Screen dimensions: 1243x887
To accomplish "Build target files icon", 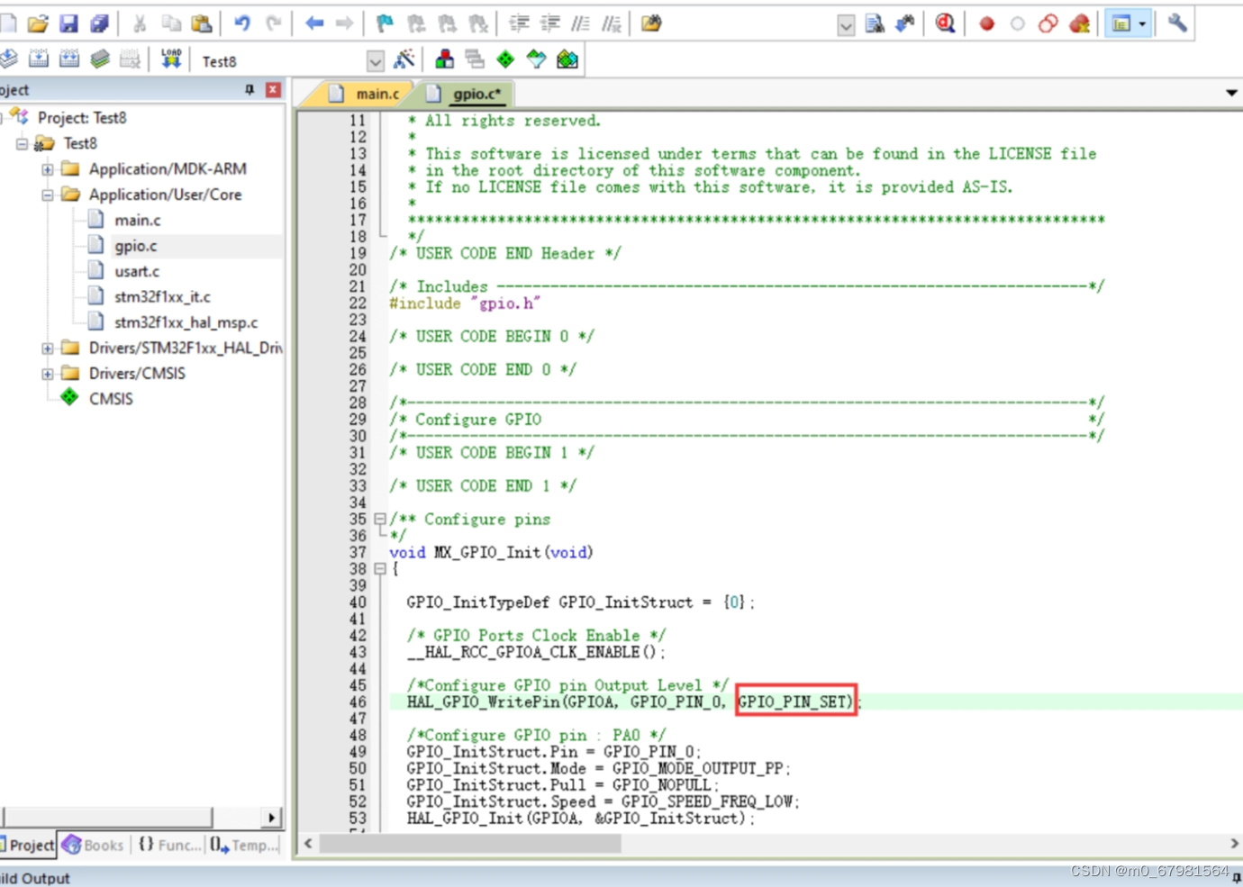I will point(38,59).
